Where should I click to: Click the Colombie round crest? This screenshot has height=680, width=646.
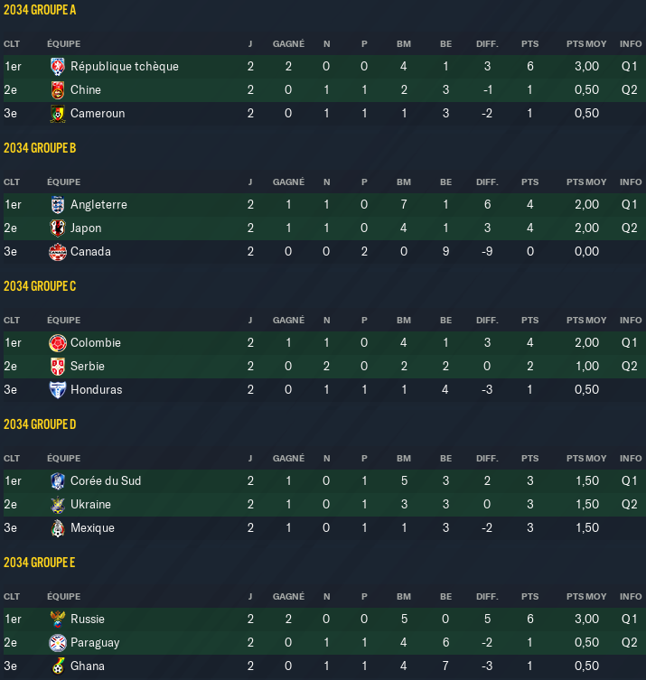pos(58,342)
